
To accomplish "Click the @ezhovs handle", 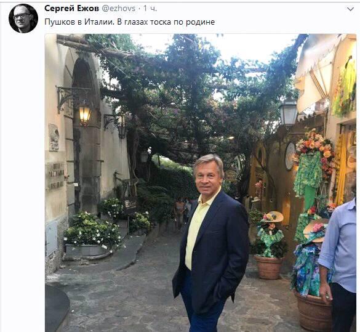I will [118, 9].
